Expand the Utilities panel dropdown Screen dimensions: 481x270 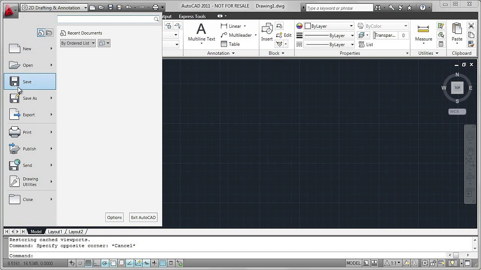coord(428,53)
